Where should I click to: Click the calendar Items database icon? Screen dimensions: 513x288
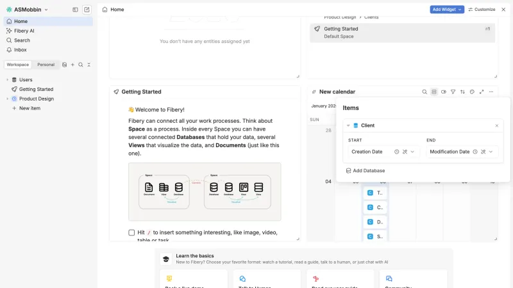[434, 92]
